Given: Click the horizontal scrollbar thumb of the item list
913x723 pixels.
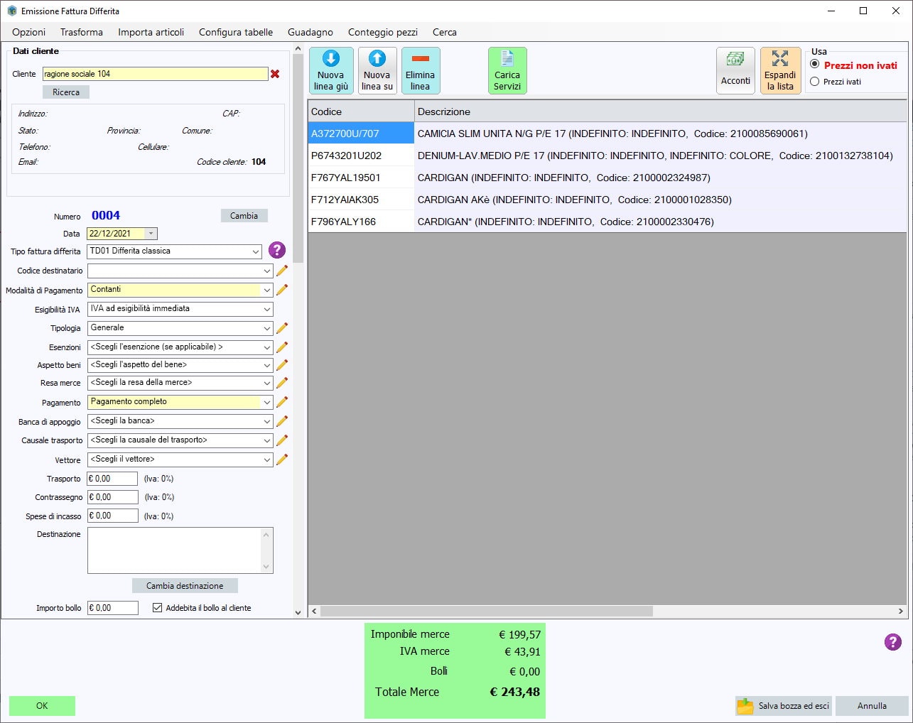Looking at the screenshot, I should click(487, 611).
